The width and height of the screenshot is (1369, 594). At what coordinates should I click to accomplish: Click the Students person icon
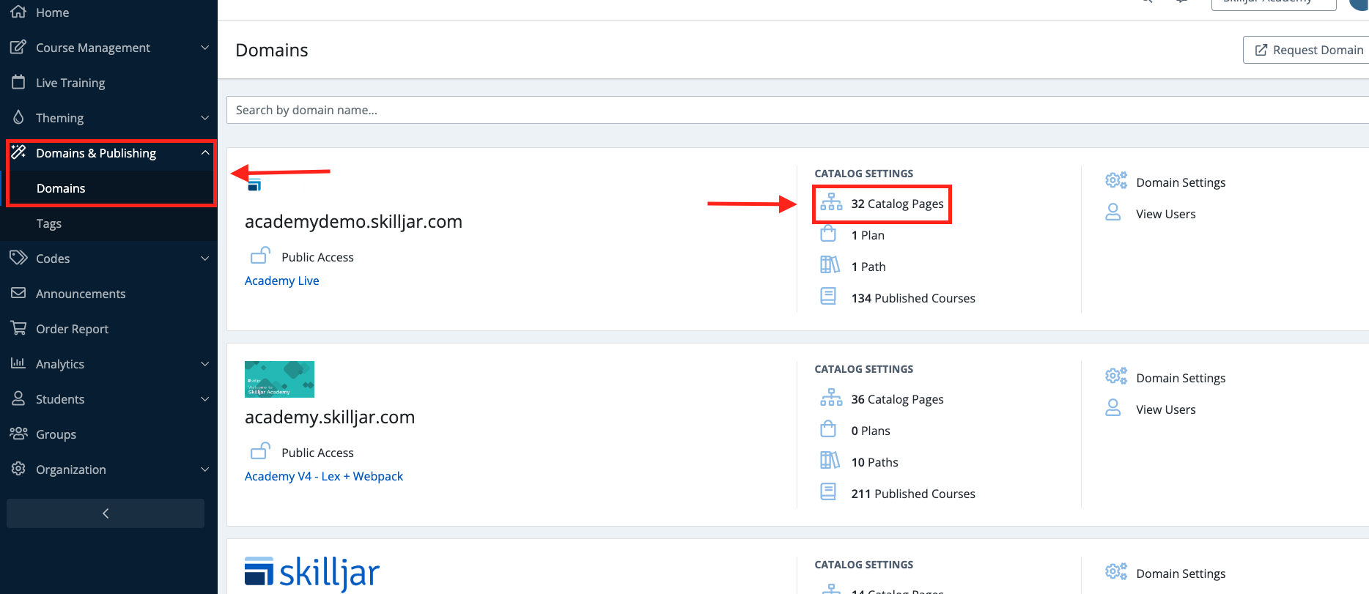tap(18, 398)
